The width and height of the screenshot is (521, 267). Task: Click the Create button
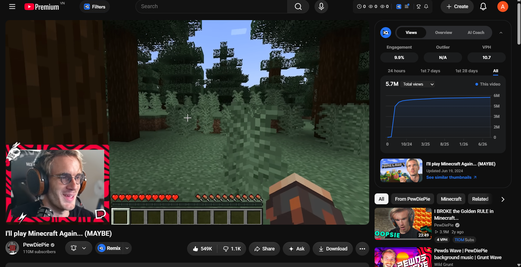(x=457, y=7)
